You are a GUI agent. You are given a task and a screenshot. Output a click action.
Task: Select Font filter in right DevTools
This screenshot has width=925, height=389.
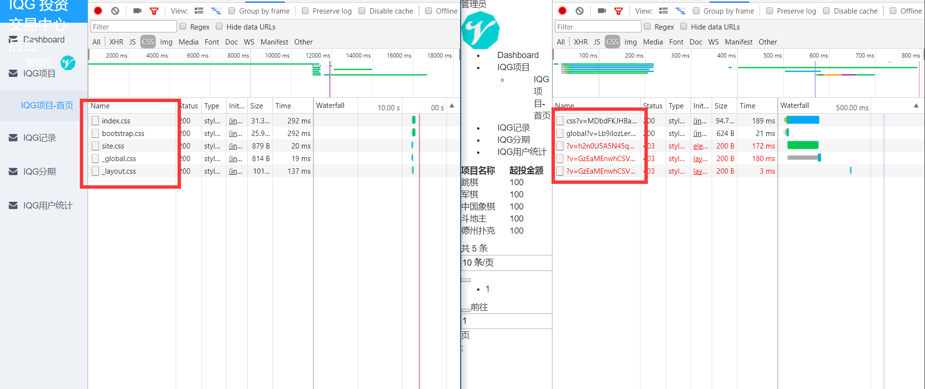click(676, 42)
